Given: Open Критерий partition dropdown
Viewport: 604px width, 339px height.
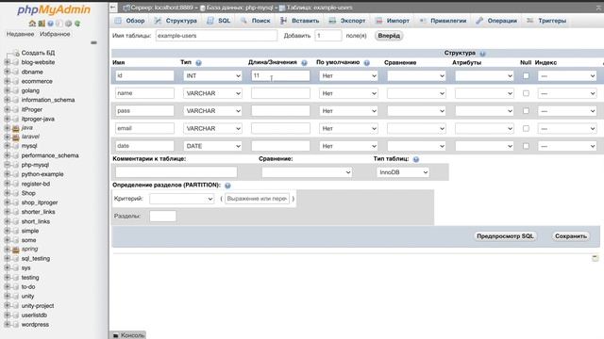Looking at the screenshot, I should [181, 199].
